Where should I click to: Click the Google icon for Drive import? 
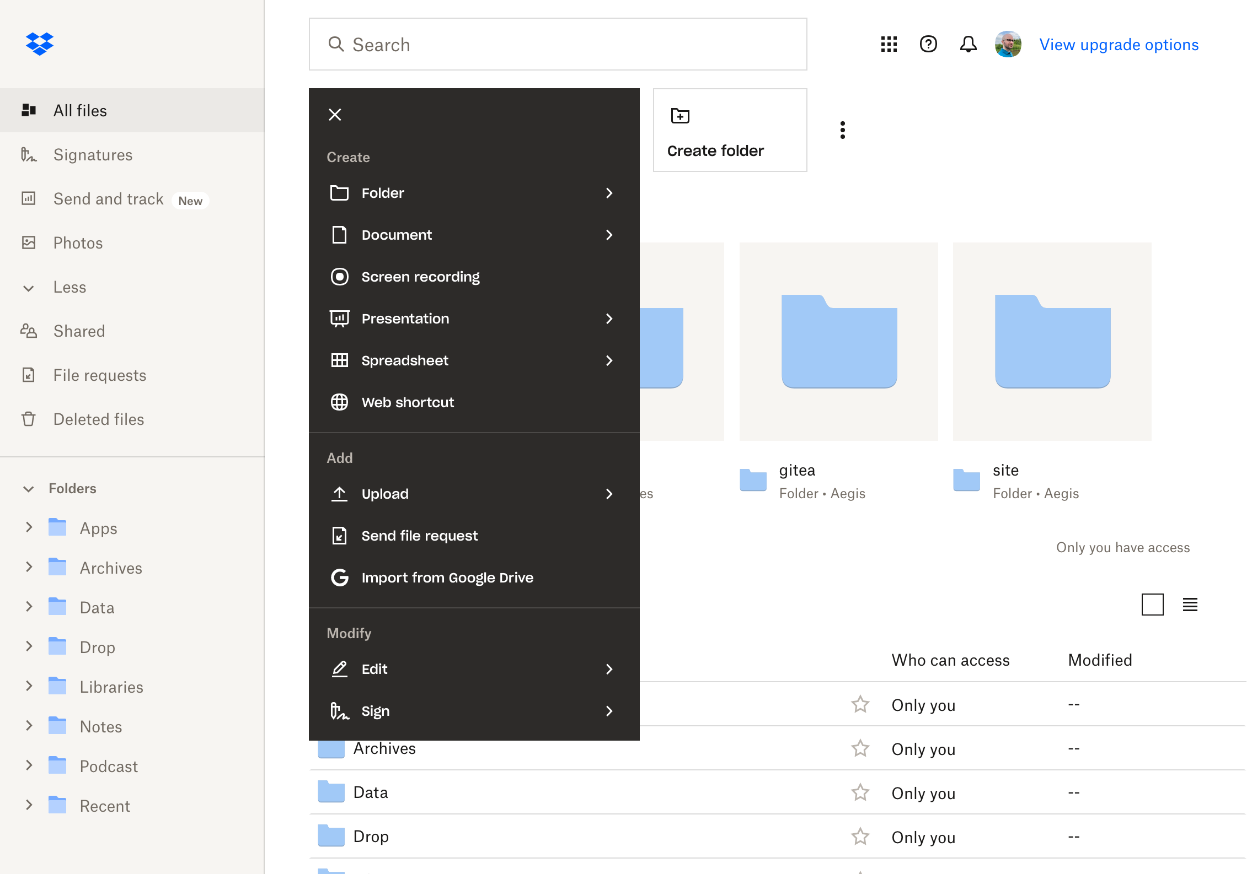point(339,578)
